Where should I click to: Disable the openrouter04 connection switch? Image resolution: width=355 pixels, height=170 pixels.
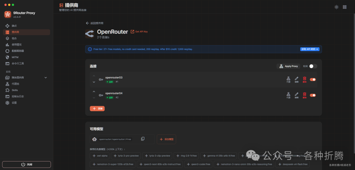(x=313, y=95)
